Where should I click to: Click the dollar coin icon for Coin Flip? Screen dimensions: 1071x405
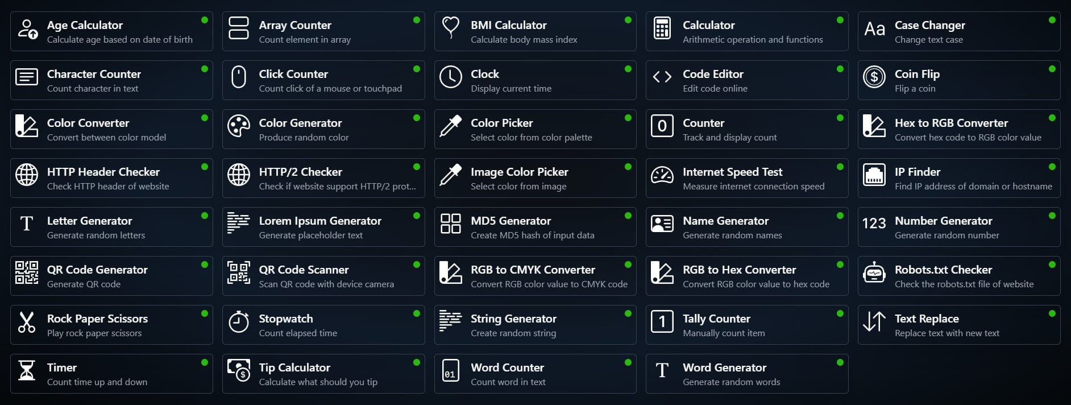pos(874,77)
